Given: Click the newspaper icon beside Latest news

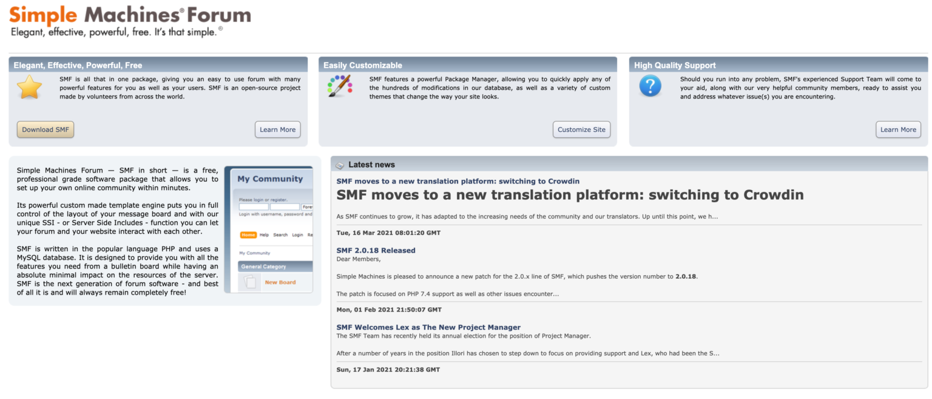Looking at the screenshot, I should 340,164.
